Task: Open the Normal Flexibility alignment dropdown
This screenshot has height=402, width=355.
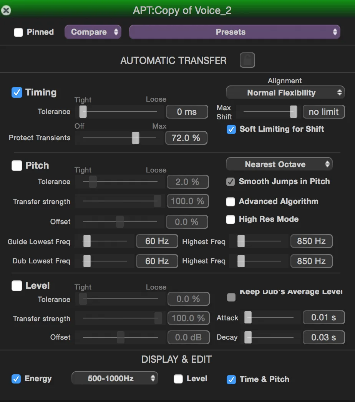Action: click(285, 93)
